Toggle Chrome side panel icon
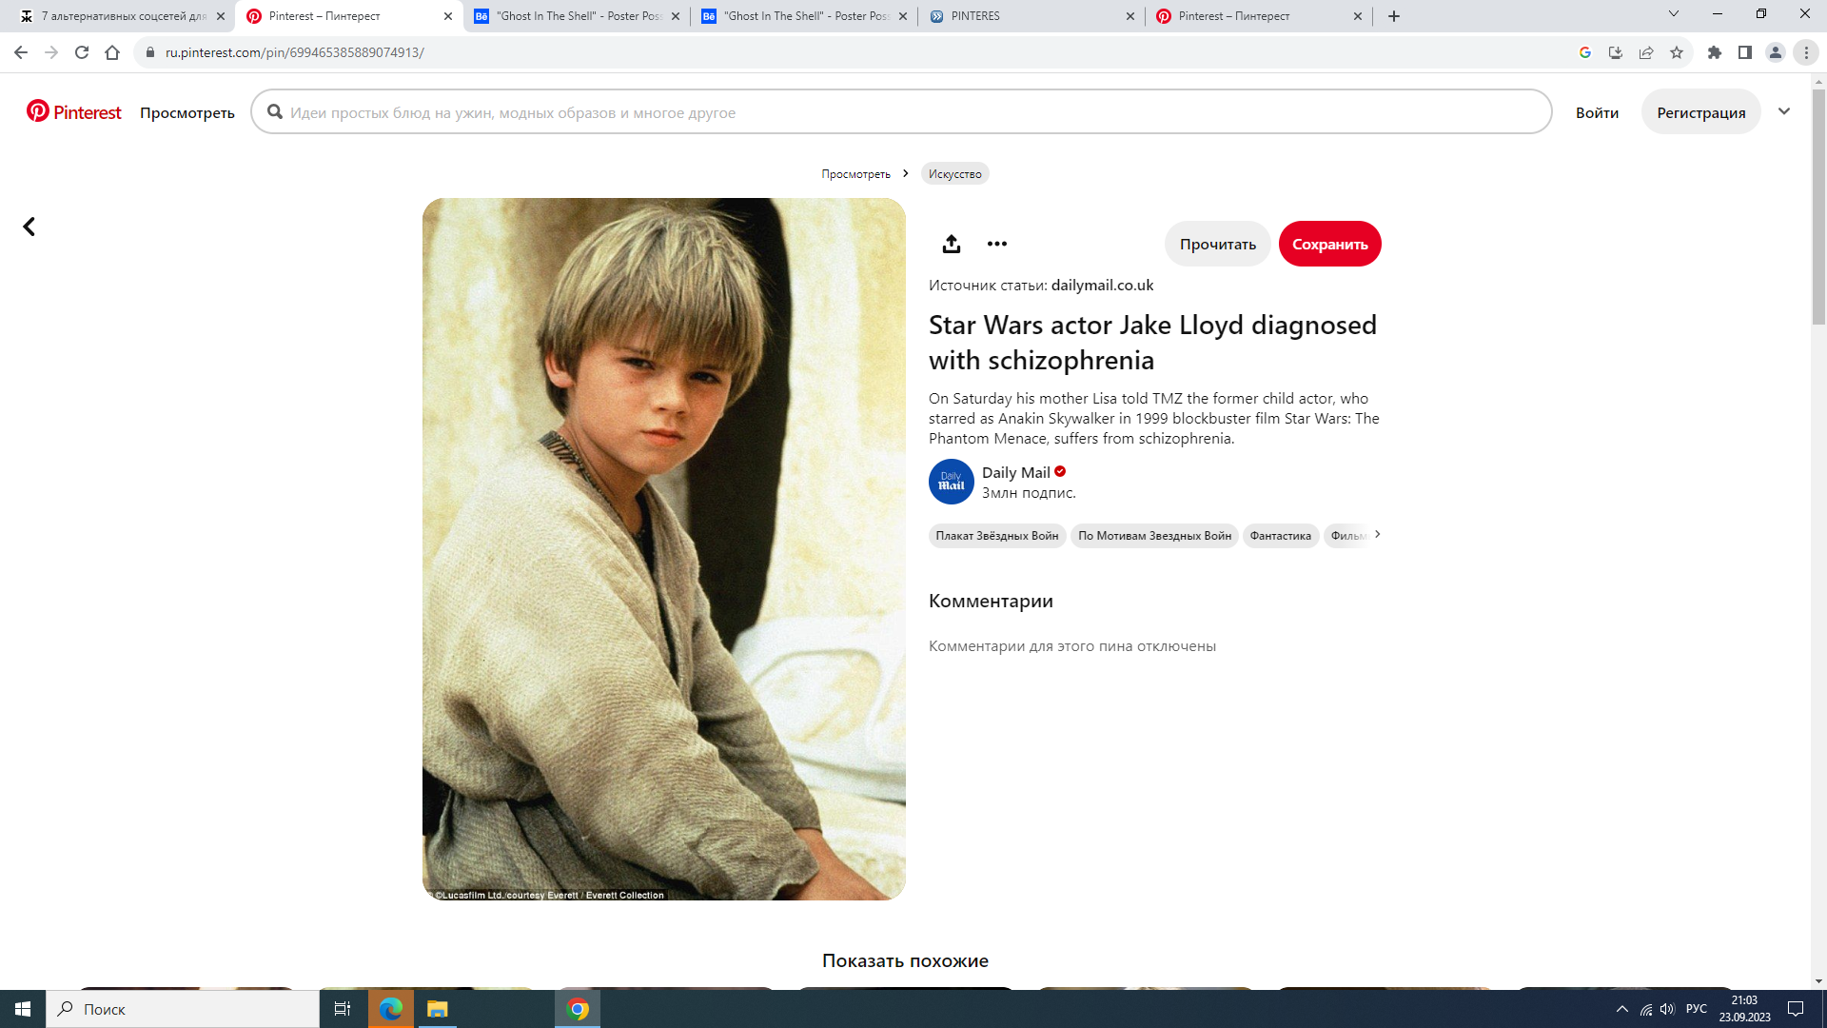This screenshot has width=1827, height=1028. click(x=1745, y=52)
